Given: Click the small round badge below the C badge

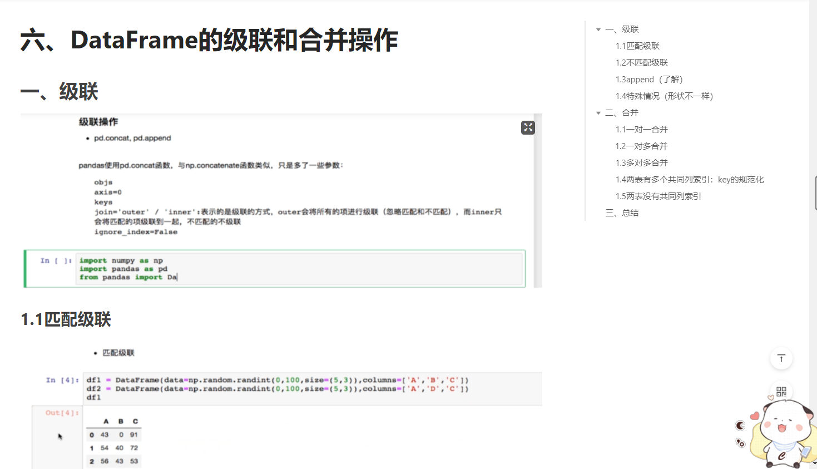Looking at the screenshot, I should (740, 443).
